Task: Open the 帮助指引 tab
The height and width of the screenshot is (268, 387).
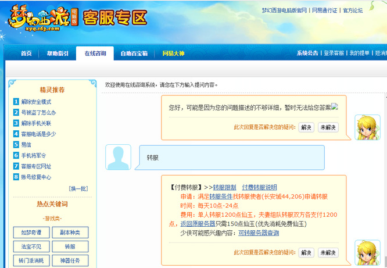Action: [58, 53]
